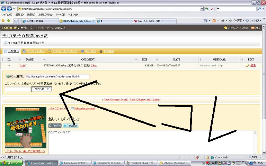Click the Favorites star icon
Viewport: 266px width, 166px height.
click(3, 21)
